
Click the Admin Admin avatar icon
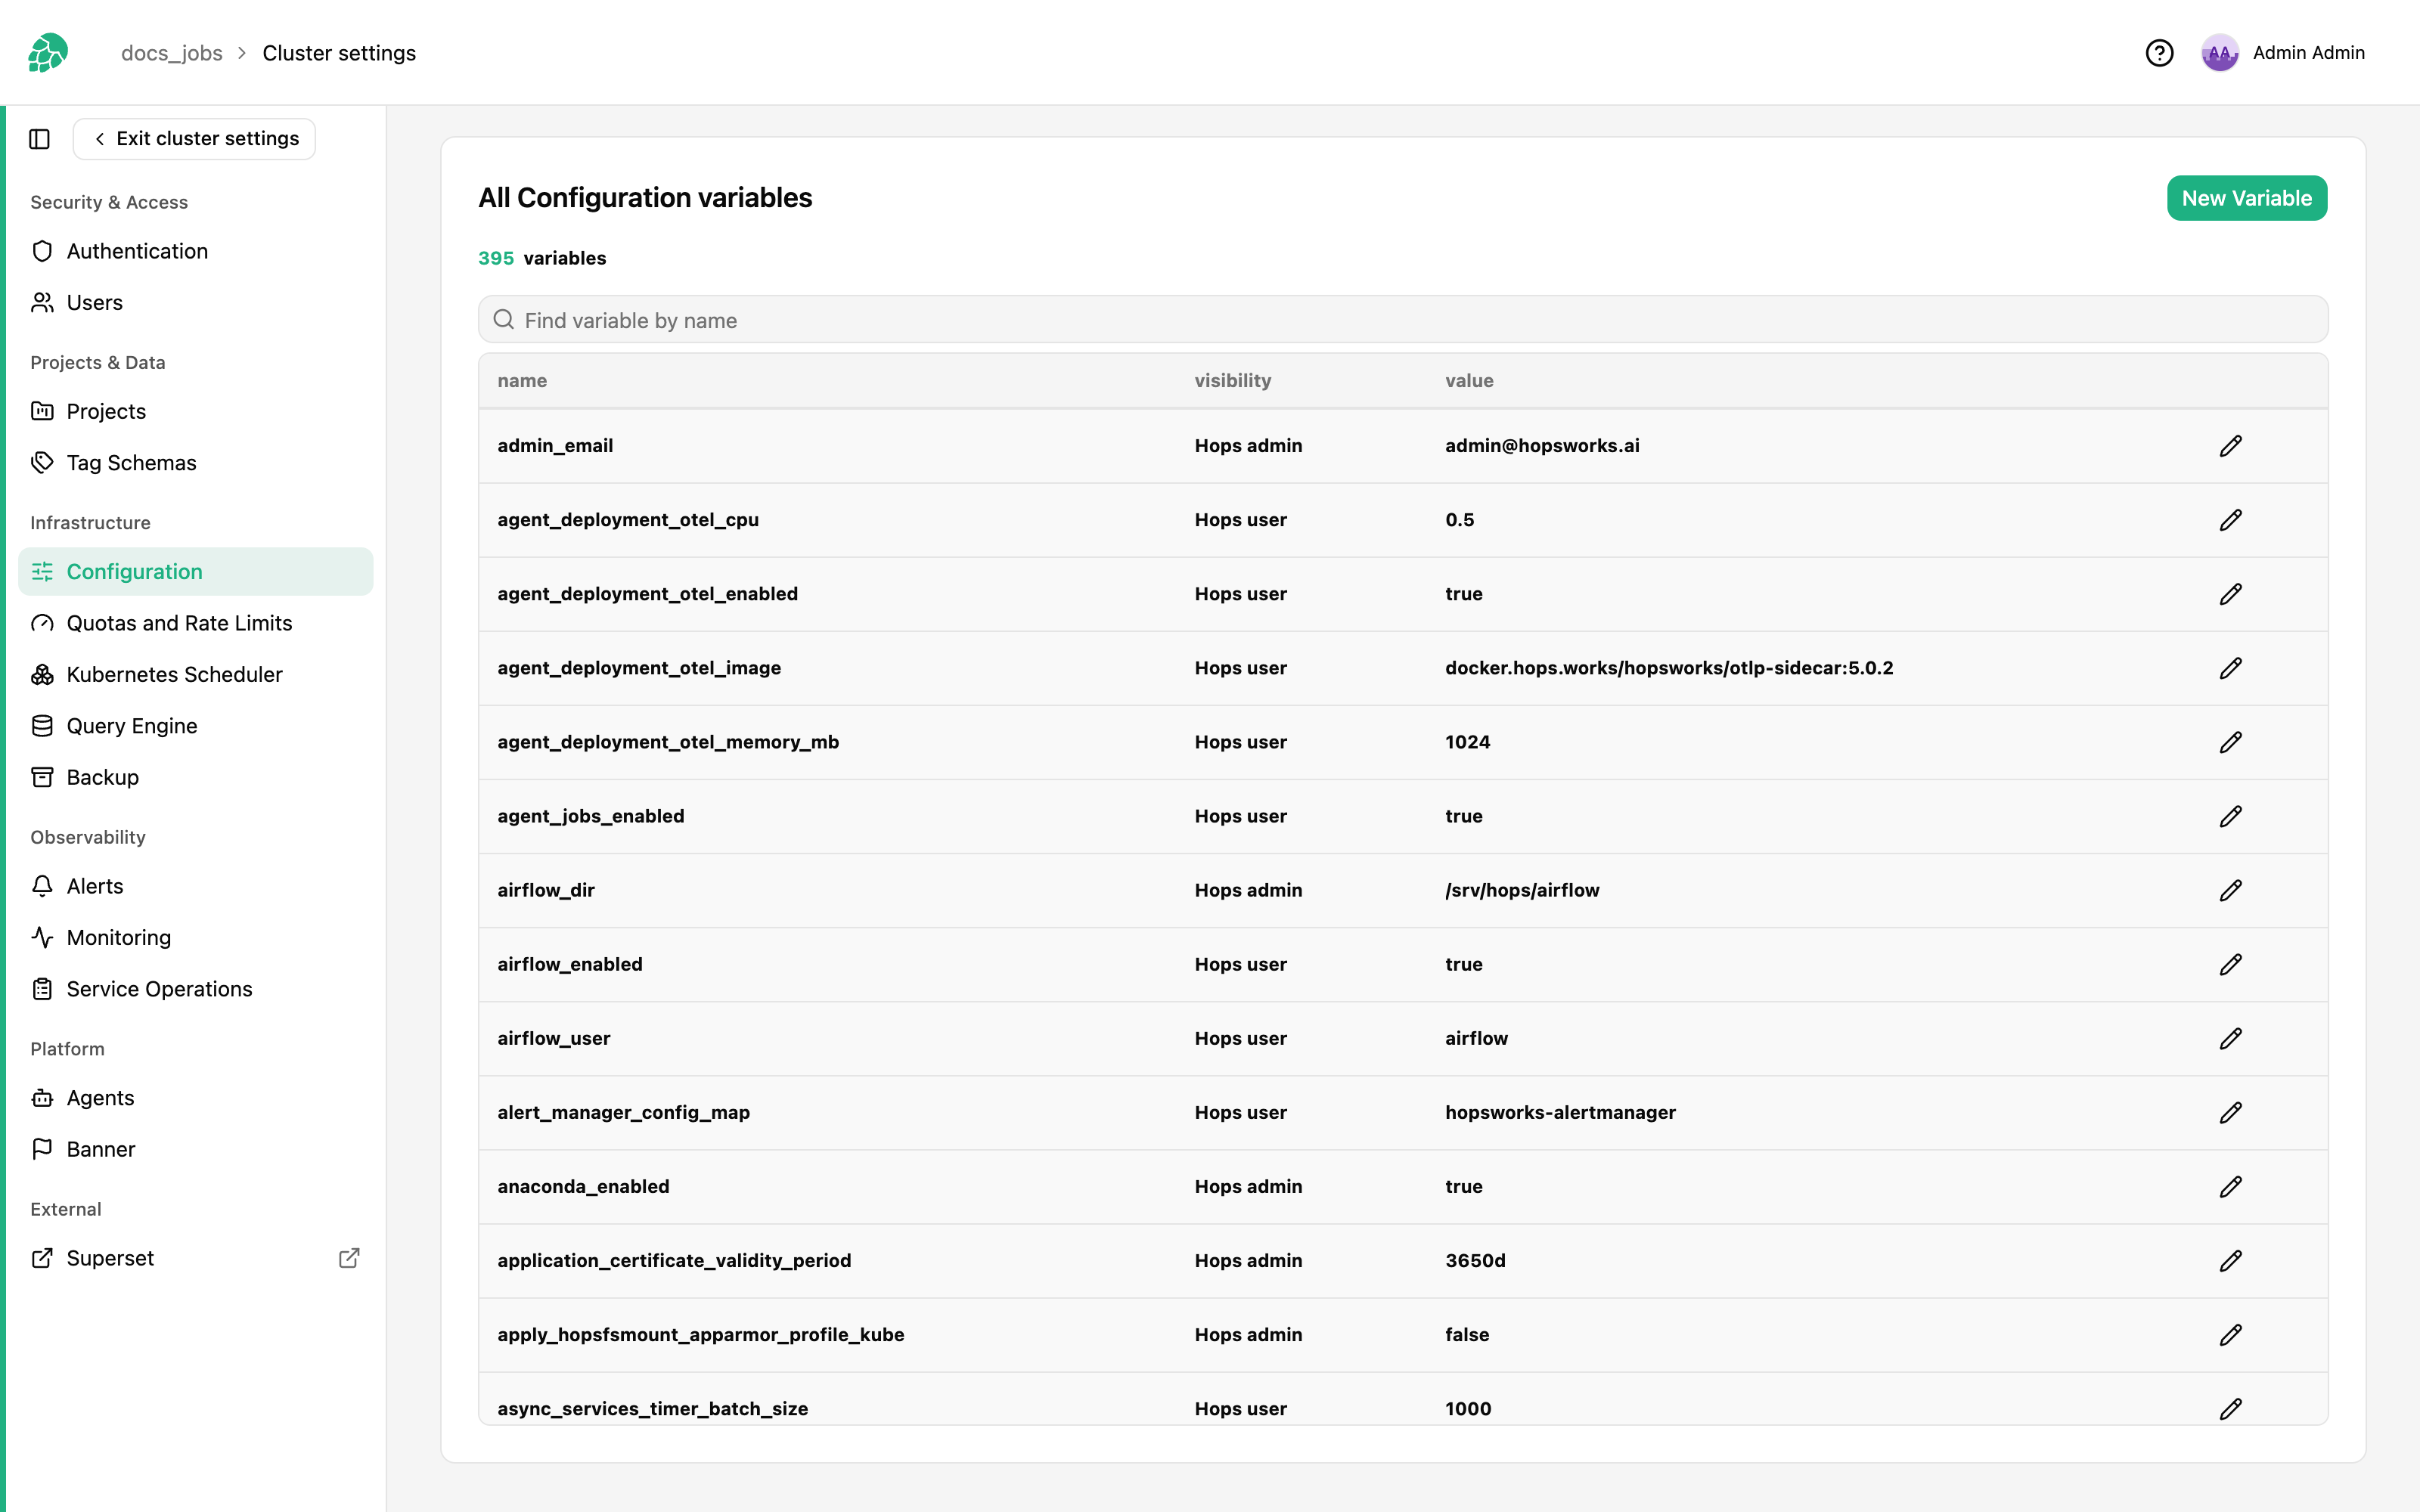[2219, 53]
